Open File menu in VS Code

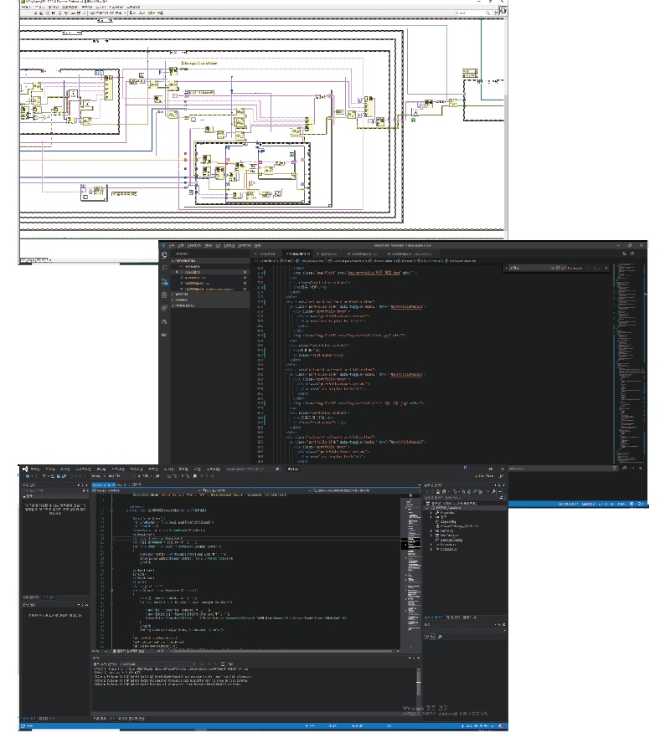(172, 245)
